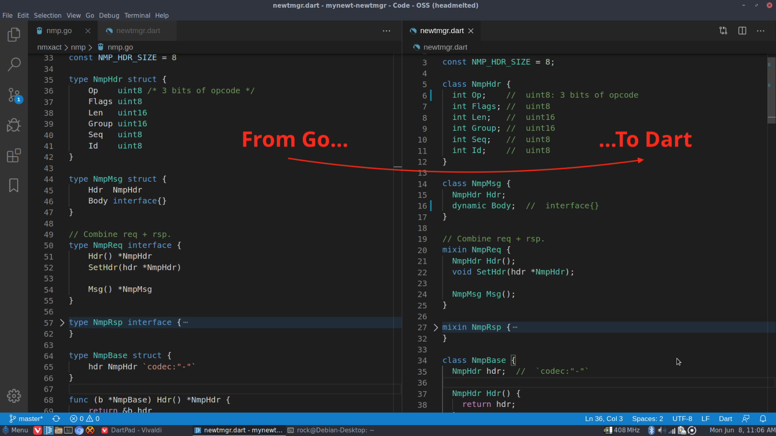Viewport: 776px width, 436px height.
Task: Open Source Control view with badge
Action: point(14,95)
